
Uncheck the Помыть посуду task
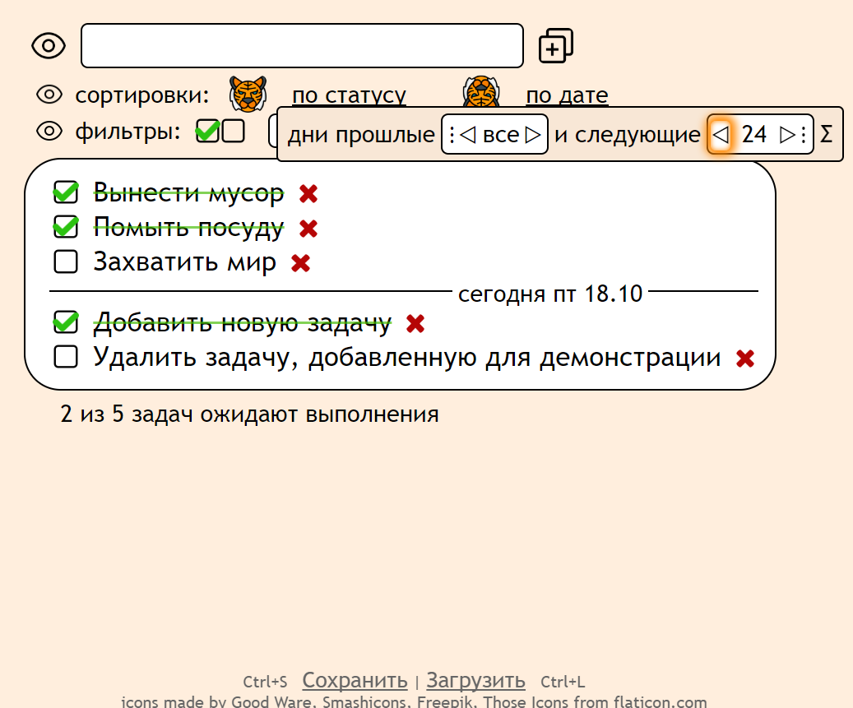pyautogui.click(x=66, y=227)
